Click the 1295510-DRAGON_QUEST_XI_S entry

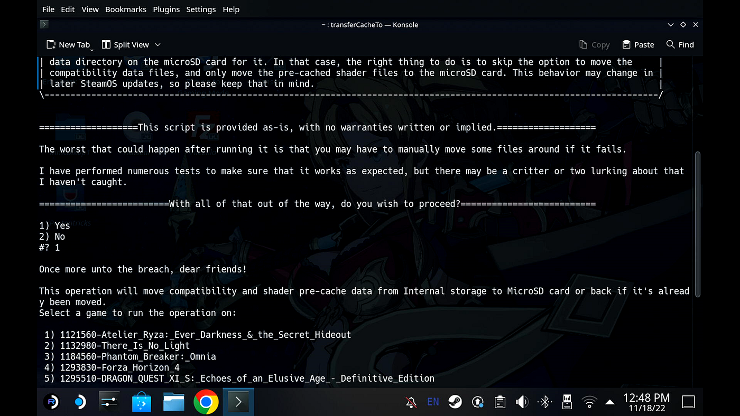click(239, 379)
